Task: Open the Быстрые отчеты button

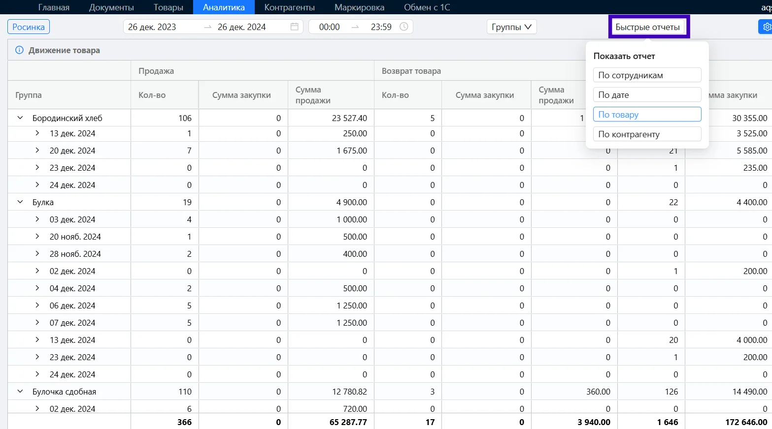Action: (x=647, y=27)
